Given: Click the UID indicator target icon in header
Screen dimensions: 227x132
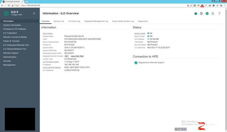Looking at the screenshot, I should click(x=201, y=13).
